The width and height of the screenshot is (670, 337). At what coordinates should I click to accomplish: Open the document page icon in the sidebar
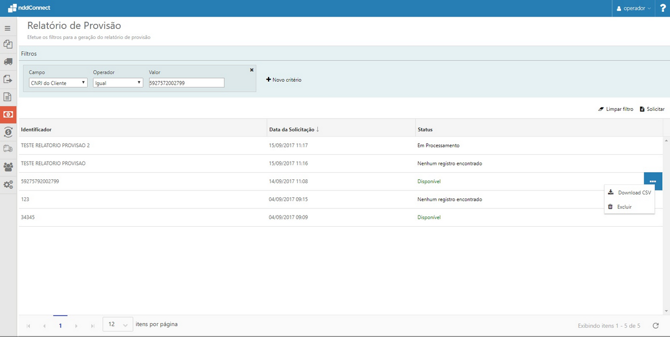(8, 96)
